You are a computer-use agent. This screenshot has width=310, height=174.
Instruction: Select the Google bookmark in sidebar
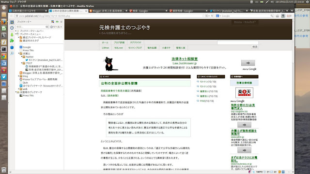point(25,47)
